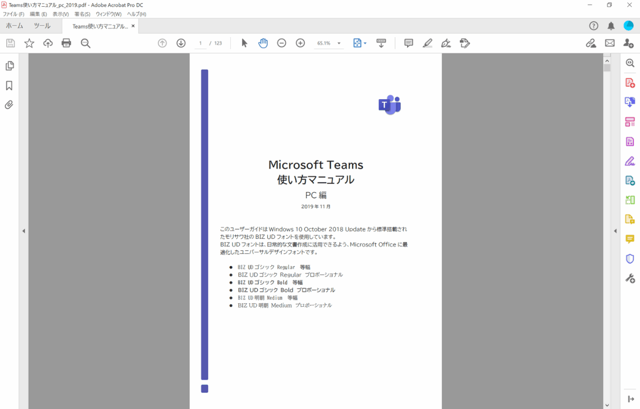Switch to the ホーム tab

click(x=14, y=26)
